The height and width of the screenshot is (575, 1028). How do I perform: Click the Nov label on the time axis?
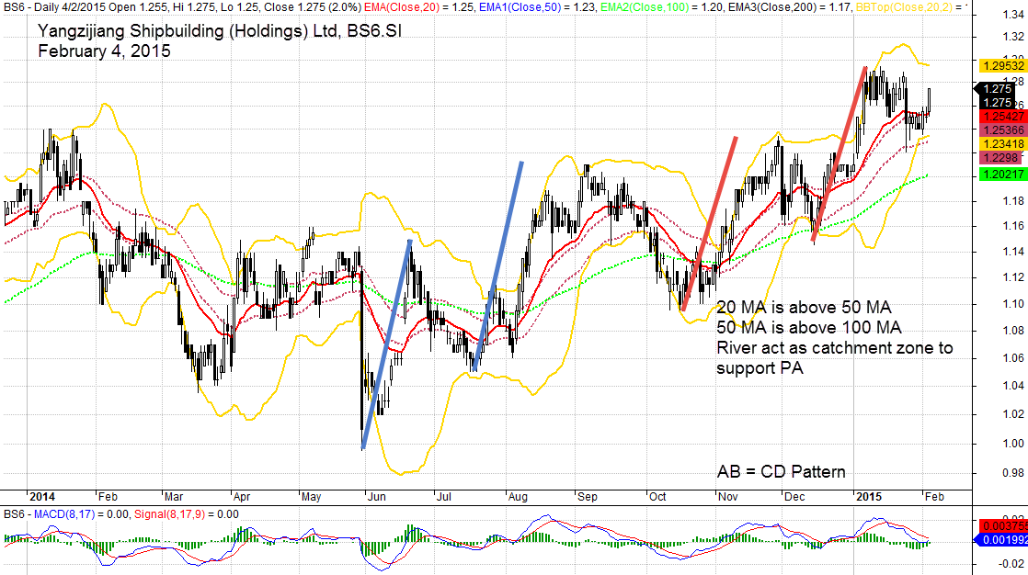click(x=727, y=496)
